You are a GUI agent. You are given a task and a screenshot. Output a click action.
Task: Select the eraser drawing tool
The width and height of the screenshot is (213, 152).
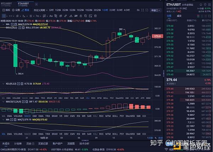[x=65, y=16]
